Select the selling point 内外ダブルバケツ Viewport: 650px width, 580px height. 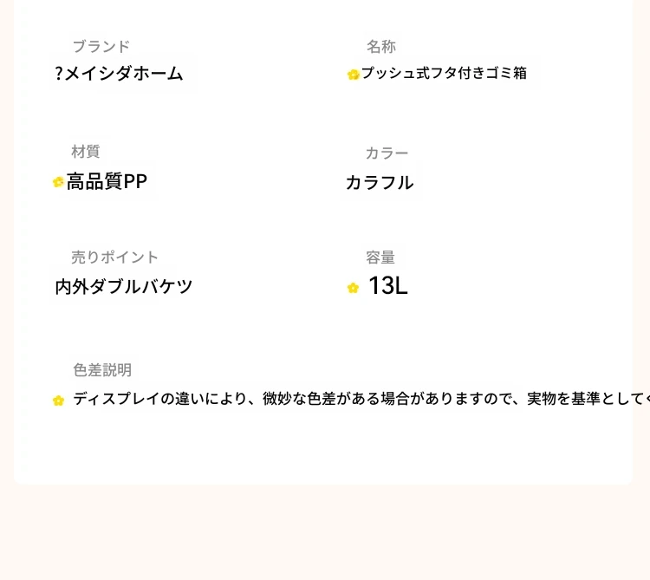point(124,286)
